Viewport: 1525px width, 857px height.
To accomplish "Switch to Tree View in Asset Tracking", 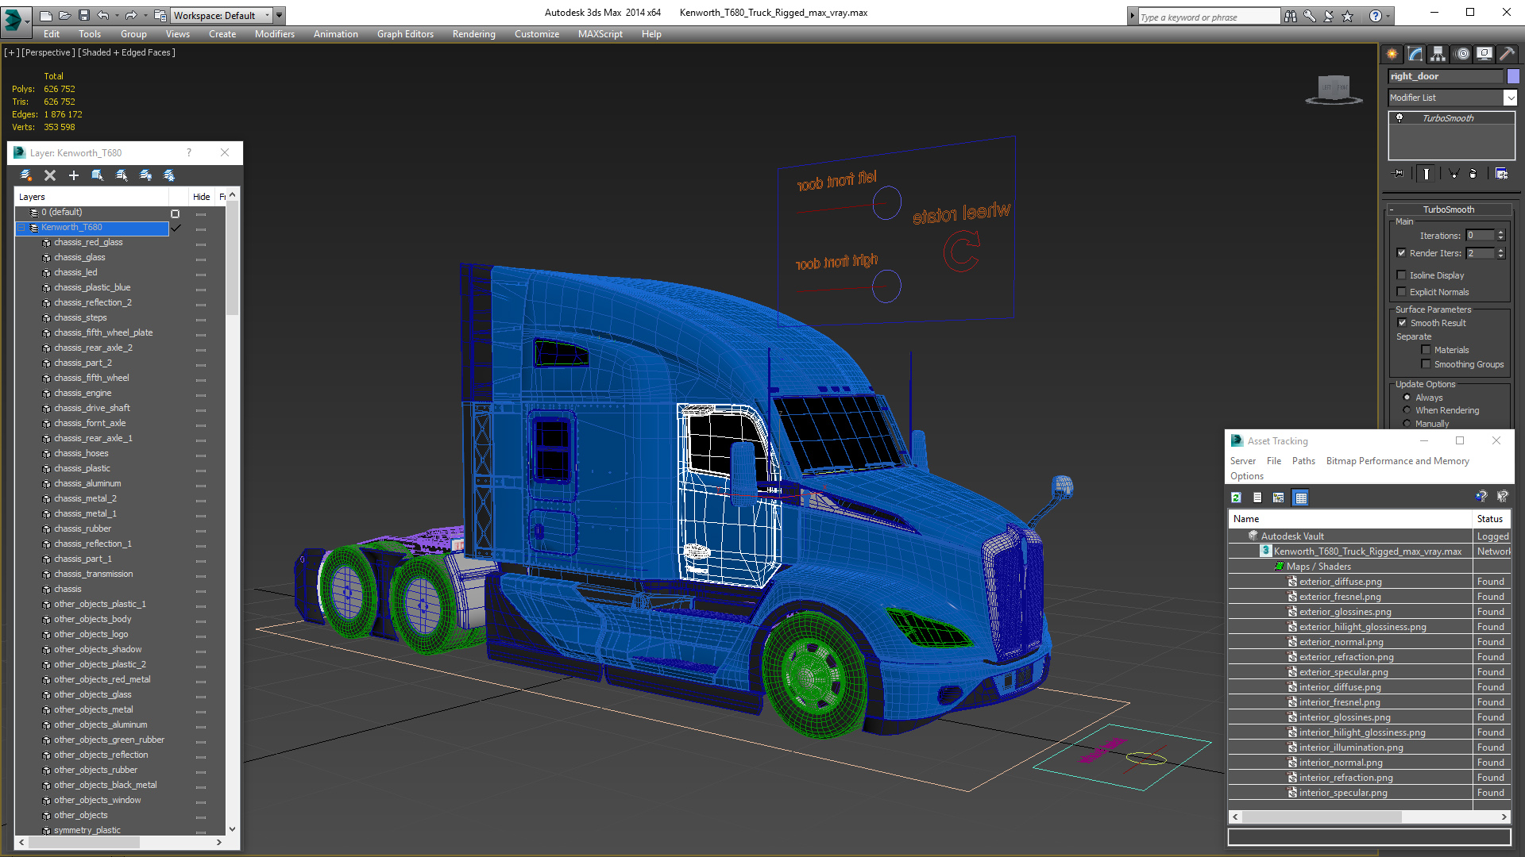I will [1279, 498].
